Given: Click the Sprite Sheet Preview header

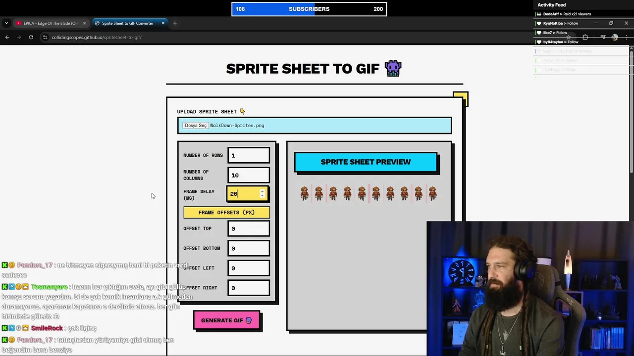Looking at the screenshot, I should pos(366,162).
